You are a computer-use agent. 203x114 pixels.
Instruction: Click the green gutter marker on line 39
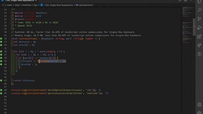(x=1, y=61)
